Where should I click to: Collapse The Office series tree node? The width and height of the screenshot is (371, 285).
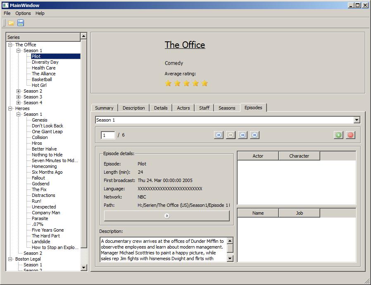point(10,45)
